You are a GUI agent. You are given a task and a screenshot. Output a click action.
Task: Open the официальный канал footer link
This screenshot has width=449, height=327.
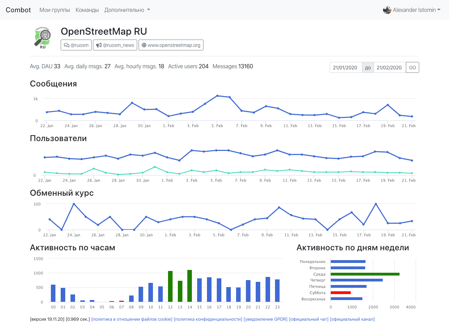pos(352,319)
